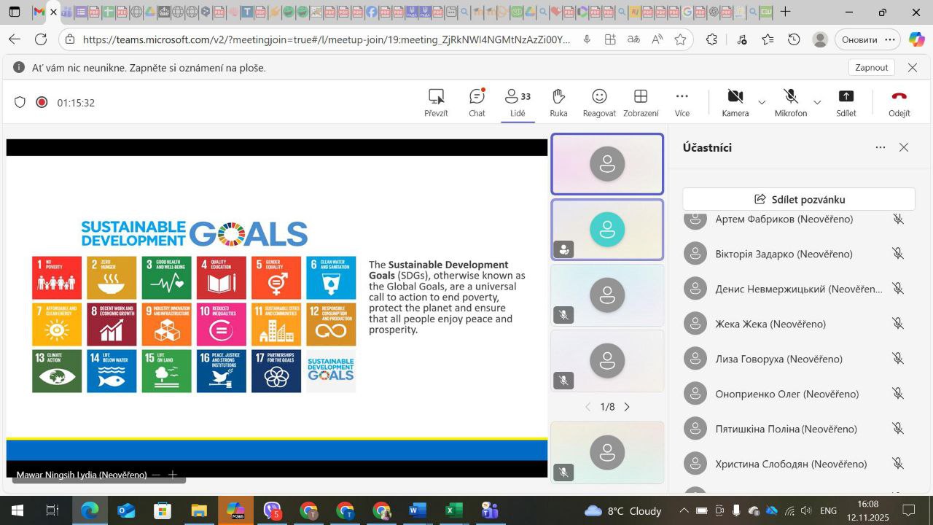Toggle the Lidé participants panel
The image size is (933, 525).
tap(518, 102)
